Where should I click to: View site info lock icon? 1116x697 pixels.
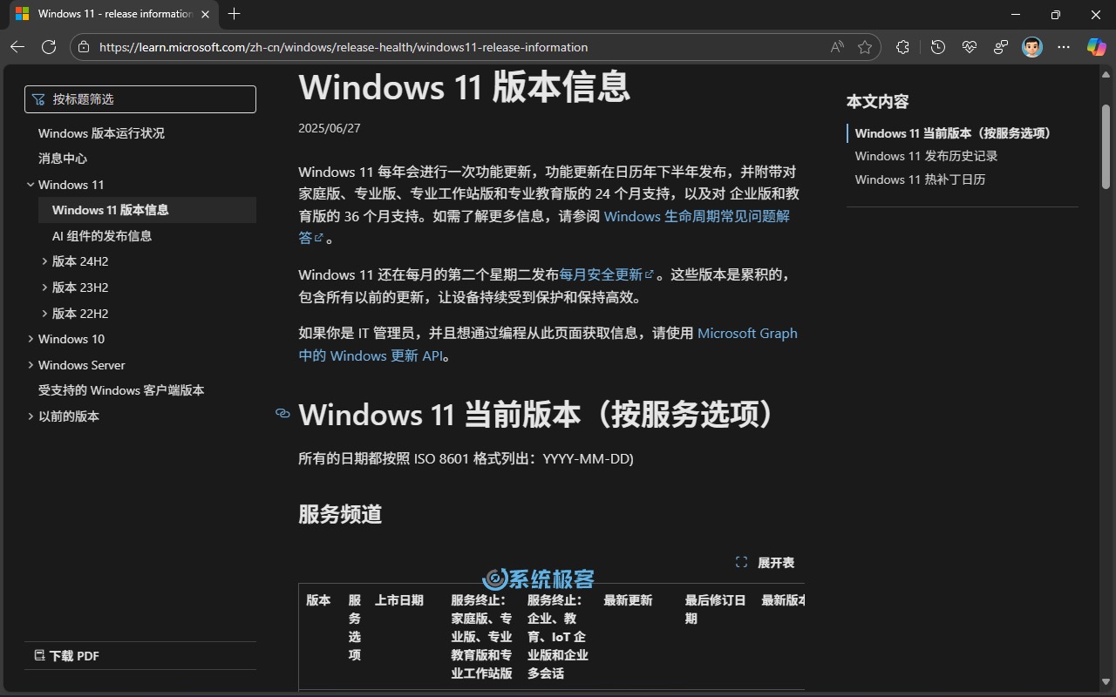(84, 47)
